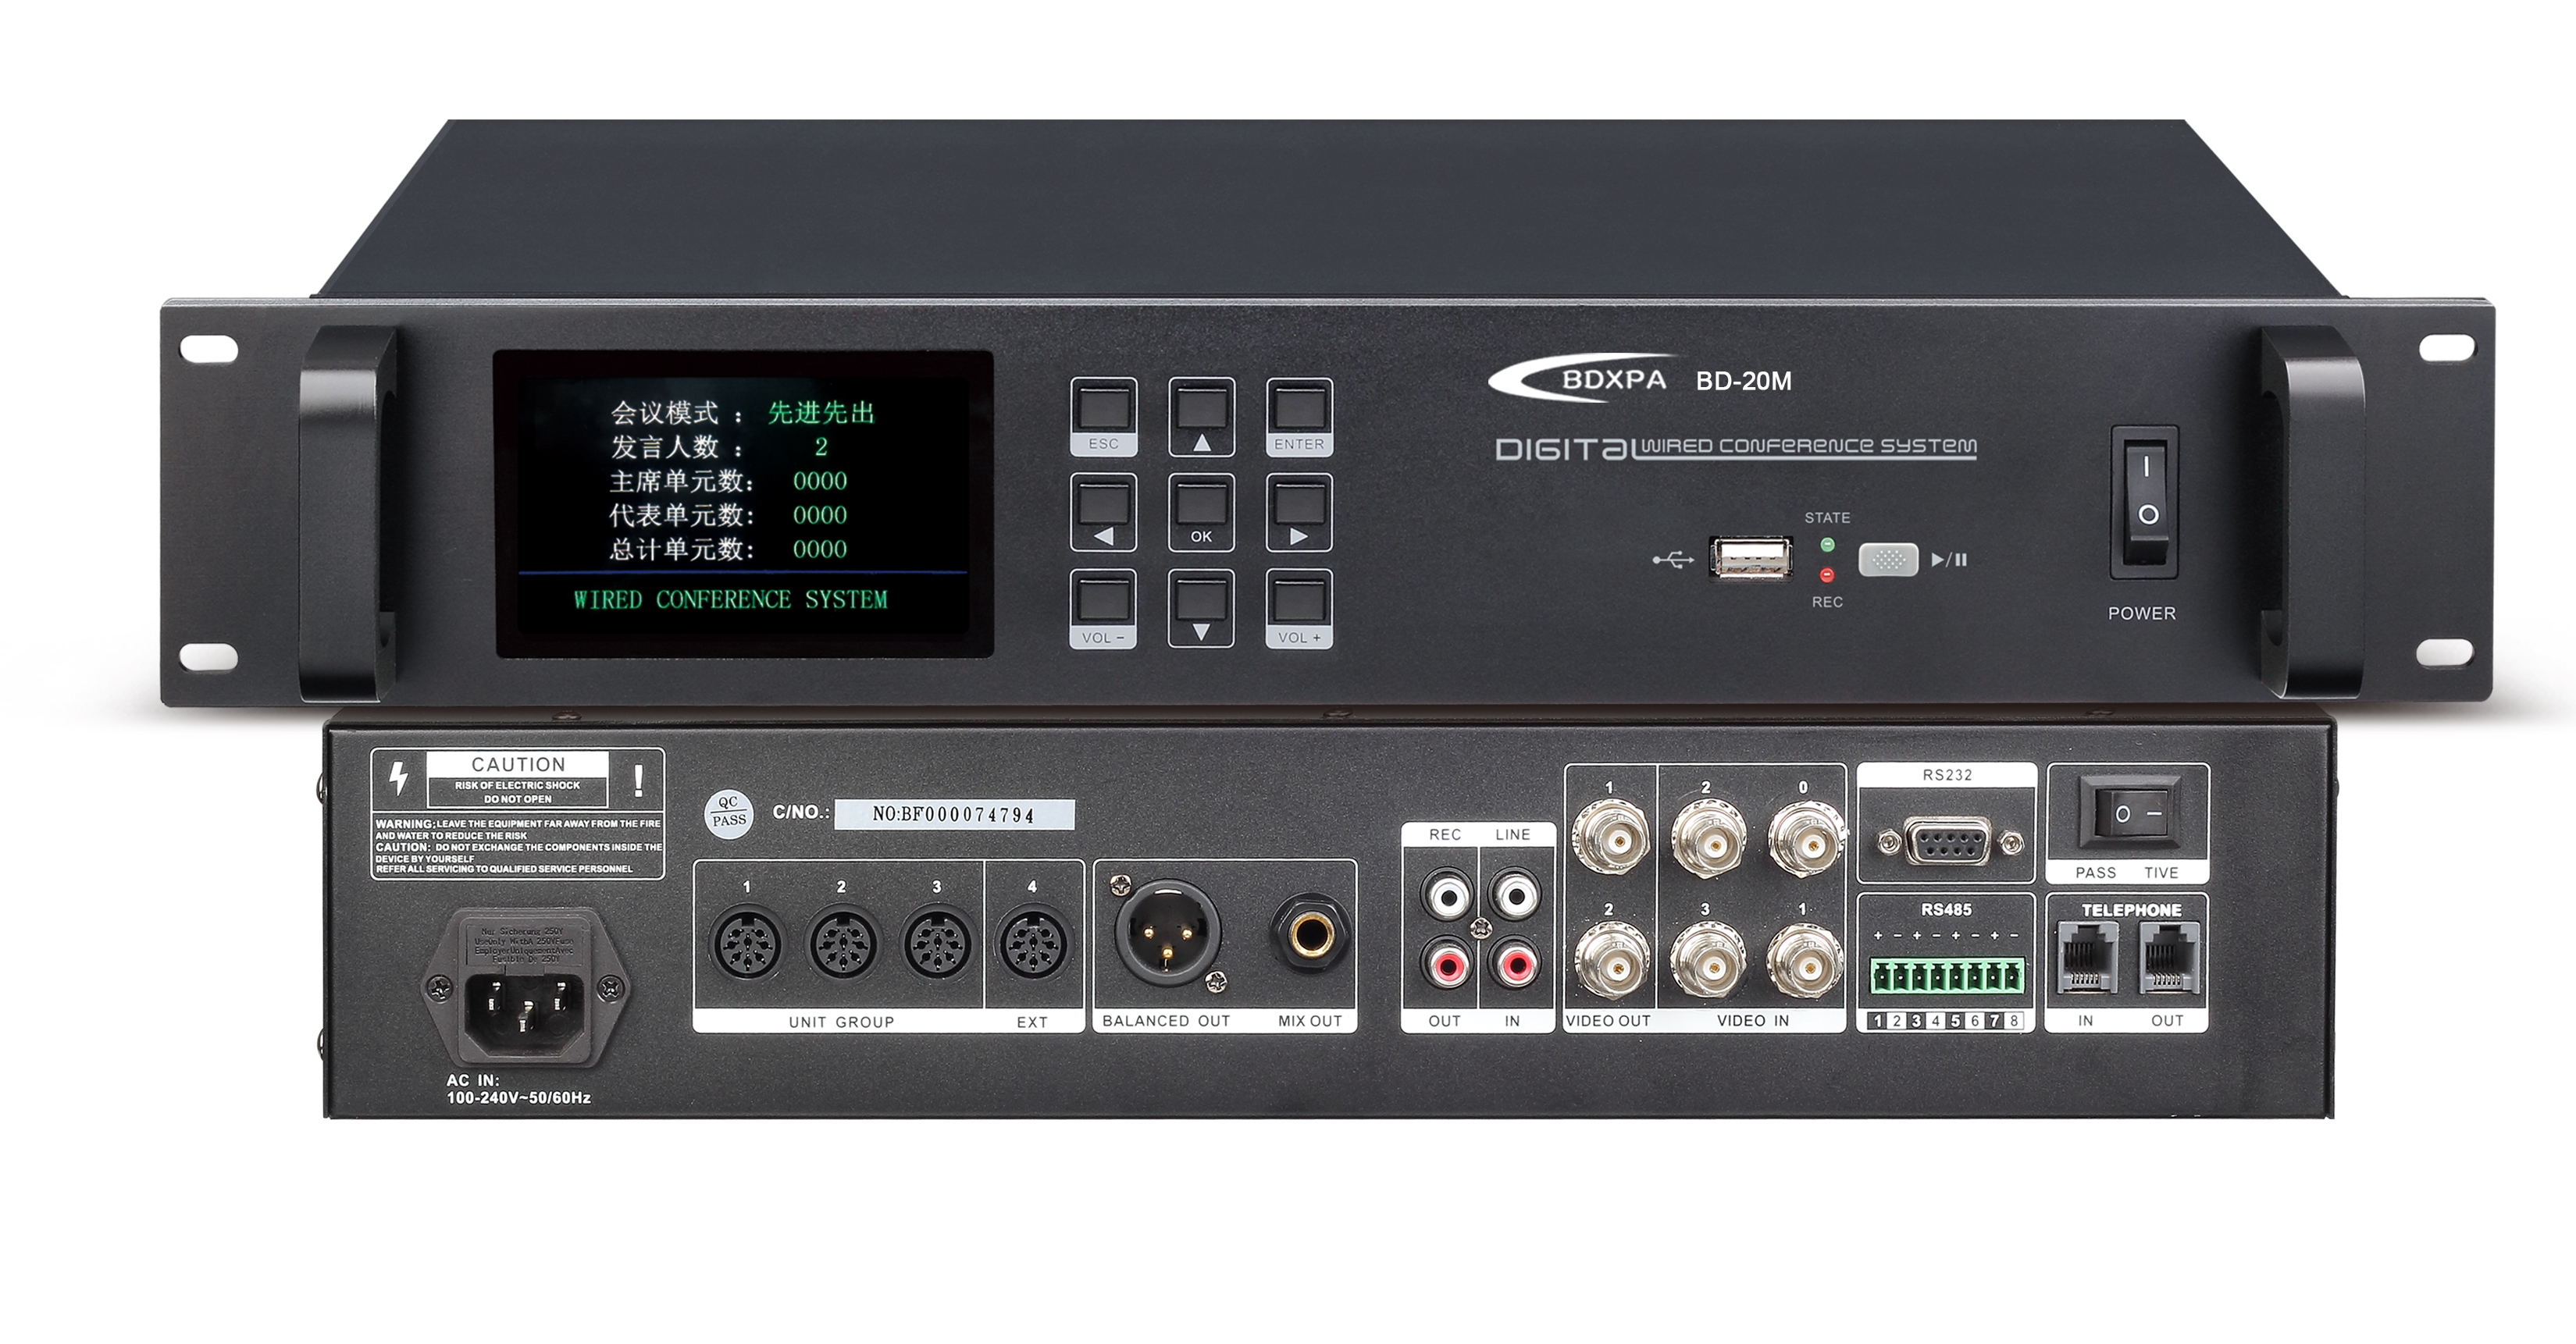This screenshot has width=2576, height=1344.
Task: Hit the ENTER key on front keypad
Action: pos(1299,417)
